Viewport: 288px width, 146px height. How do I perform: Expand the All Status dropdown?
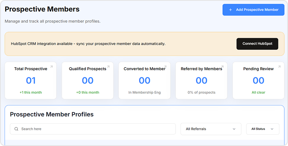coord(263,129)
